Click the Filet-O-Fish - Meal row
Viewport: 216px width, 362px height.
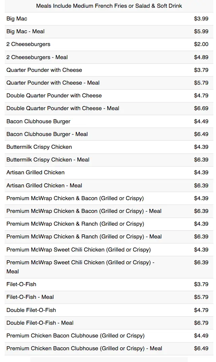tap(30, 297)
